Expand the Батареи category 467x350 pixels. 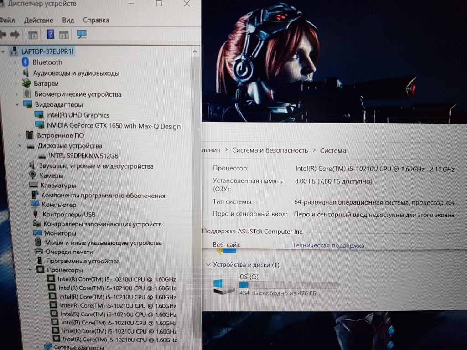click(16, 84)
